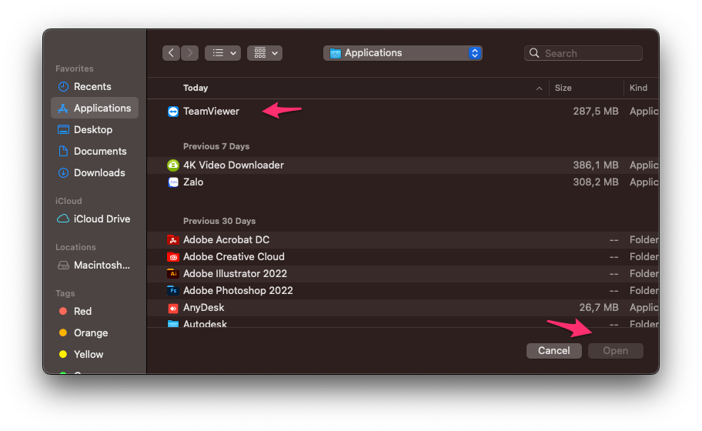Click the AnyDesk app icon
This screenshot has height=431, width=702.
click(x=173, y=308)
